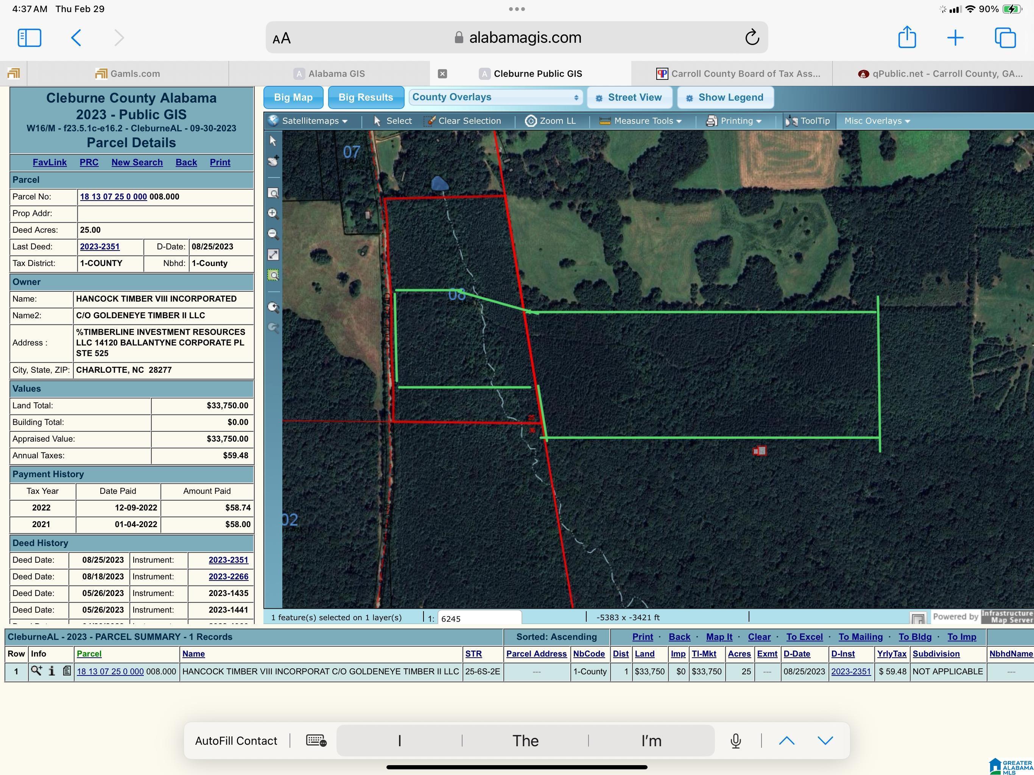This screenshot has width=1034, height=775.
Task: Click the Big Results button
Action: tap(366, 97)
